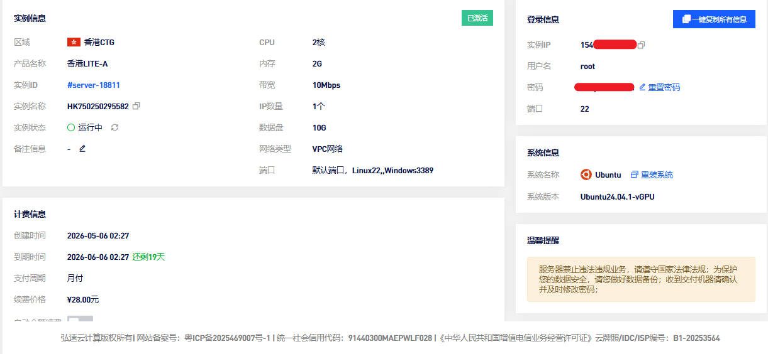Click 中华人民共和国增值电信业务经营许可证 footer link

pyautogui.click(x=516, y=338)
